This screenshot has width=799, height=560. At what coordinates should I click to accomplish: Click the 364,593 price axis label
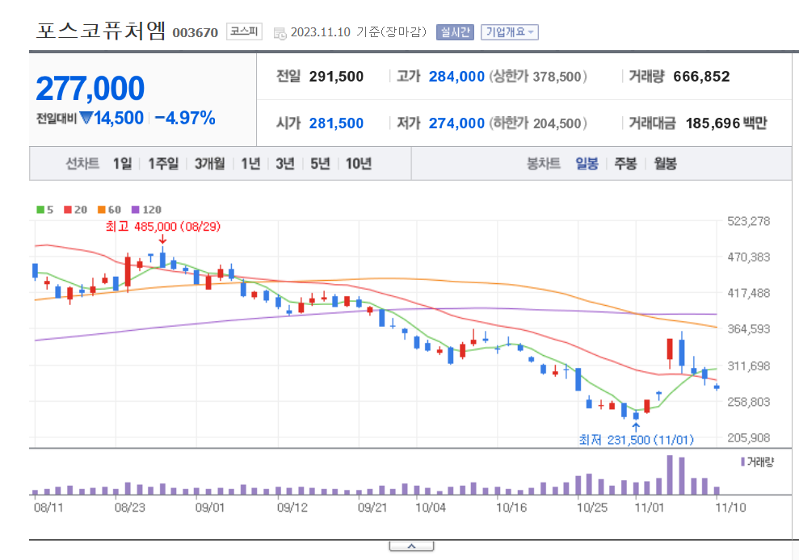[x=749, y=329]
